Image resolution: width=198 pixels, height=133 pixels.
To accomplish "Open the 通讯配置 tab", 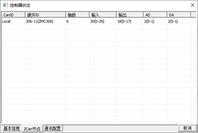I will 53,128.
